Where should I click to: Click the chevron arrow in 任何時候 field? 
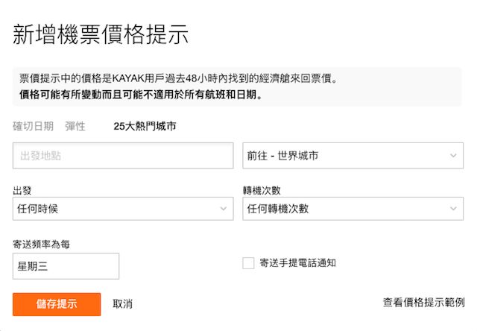click(224, 209)
